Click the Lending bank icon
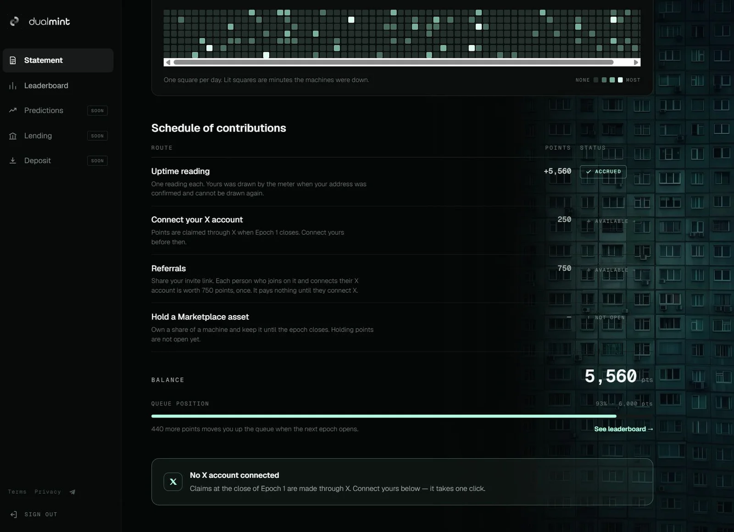734x532 pixels. pyautogui.click(x=13, y=136)
